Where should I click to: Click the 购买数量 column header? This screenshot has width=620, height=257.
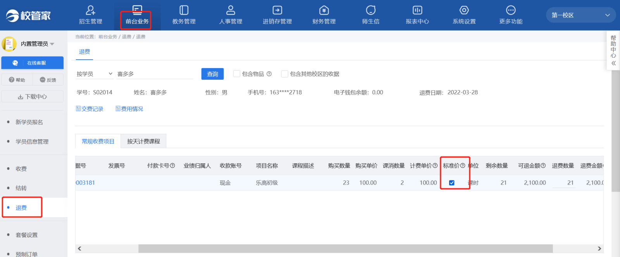click(339, 166)
